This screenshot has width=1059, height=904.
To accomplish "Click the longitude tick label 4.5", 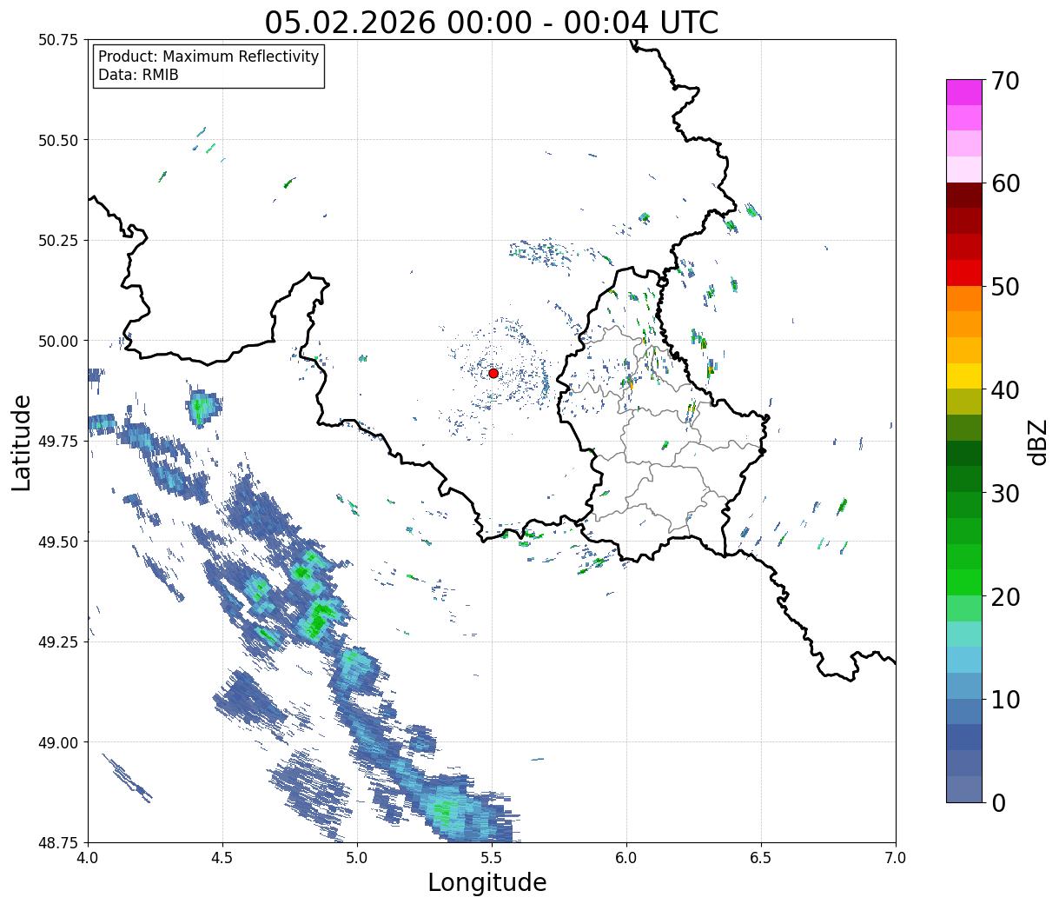I will pyautogui.click(x=222, y=858).
